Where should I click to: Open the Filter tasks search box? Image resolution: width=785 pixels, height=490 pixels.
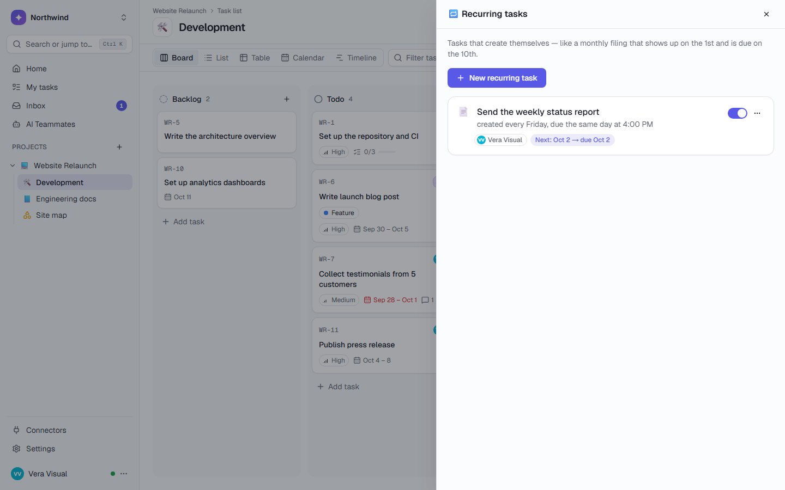(413, 58)
